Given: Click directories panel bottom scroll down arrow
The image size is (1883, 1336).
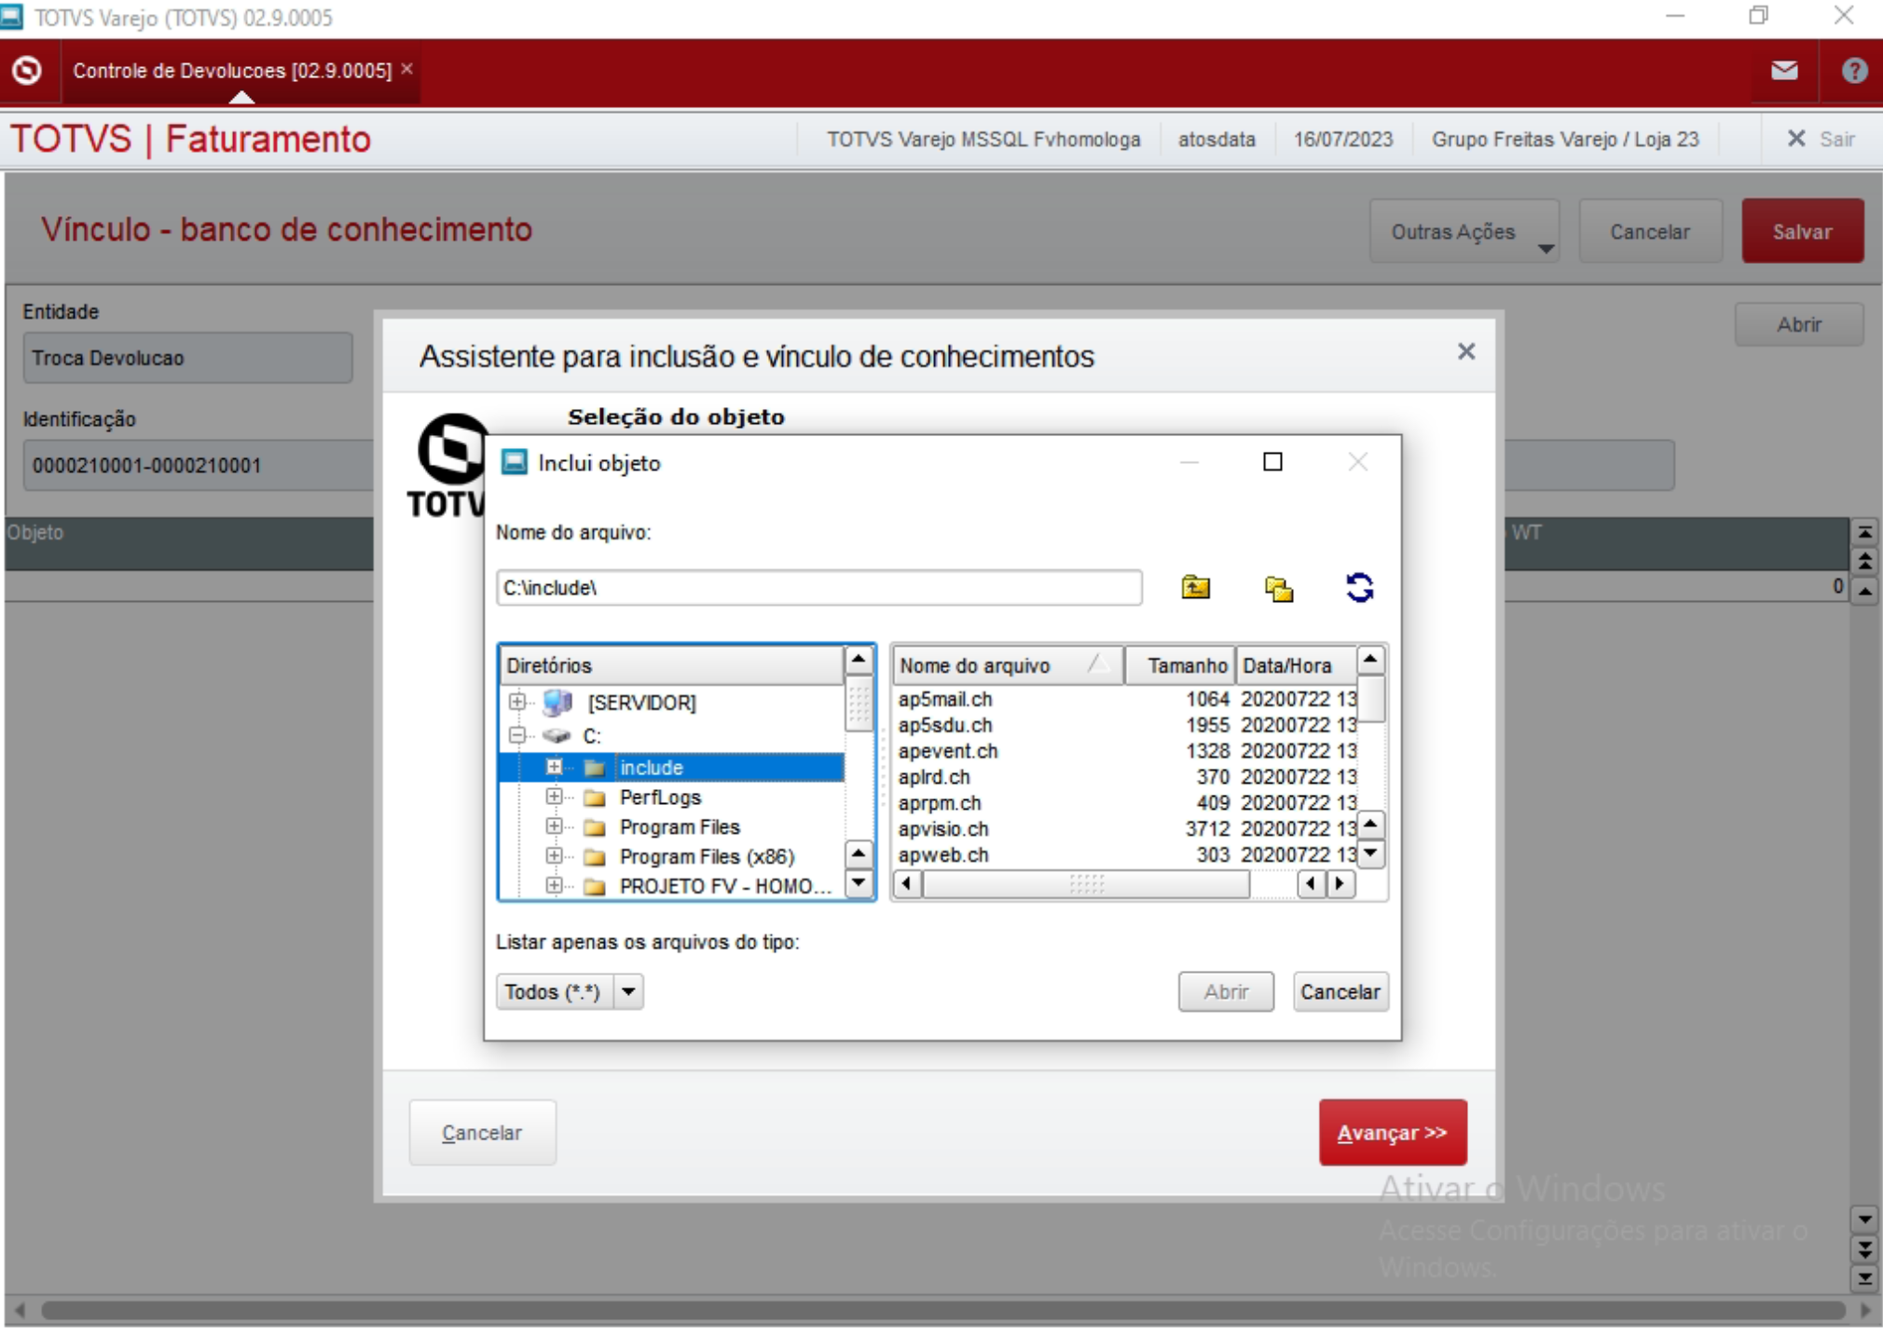Looking at the screenshot, I should [x=859, y=882].
